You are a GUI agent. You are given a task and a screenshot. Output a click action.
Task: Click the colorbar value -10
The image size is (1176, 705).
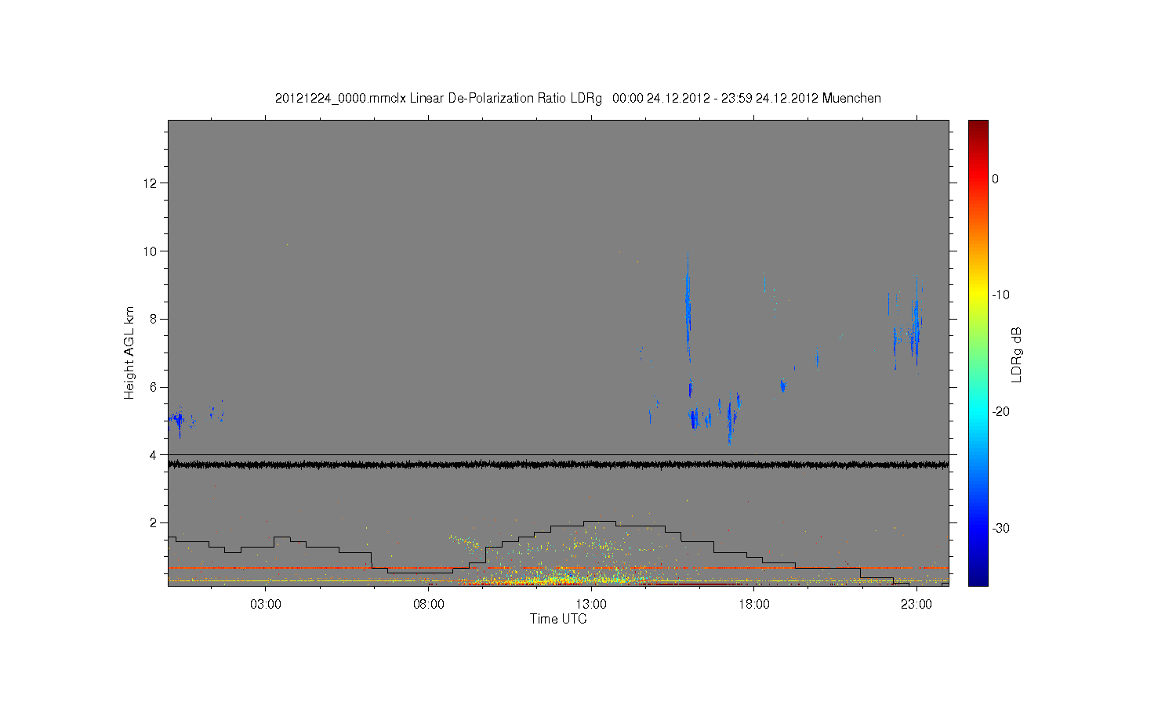point(1000,295)
